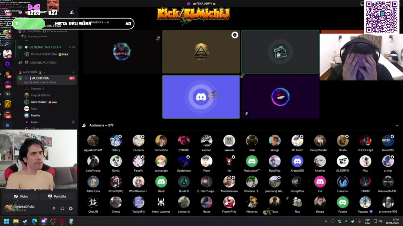Show hidden system tray icons
403x226 pixels.
pyautogui.click(x=326, y=221)
